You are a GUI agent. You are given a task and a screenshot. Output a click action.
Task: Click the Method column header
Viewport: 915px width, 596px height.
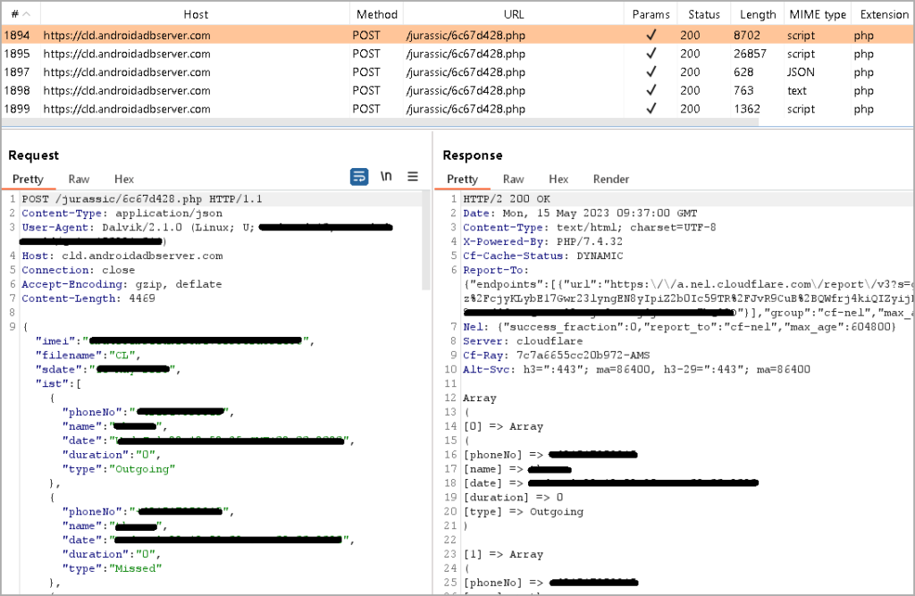pos(376,13)
